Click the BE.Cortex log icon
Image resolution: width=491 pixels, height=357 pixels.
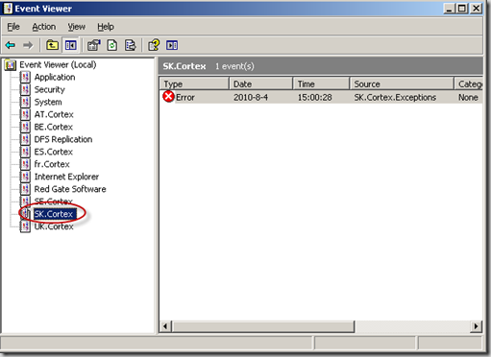(x=25, y=127)
